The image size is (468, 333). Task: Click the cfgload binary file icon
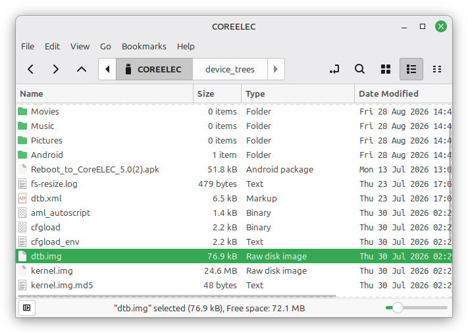point(22,227)
